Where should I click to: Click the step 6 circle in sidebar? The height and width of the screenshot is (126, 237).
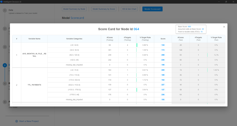5,102
